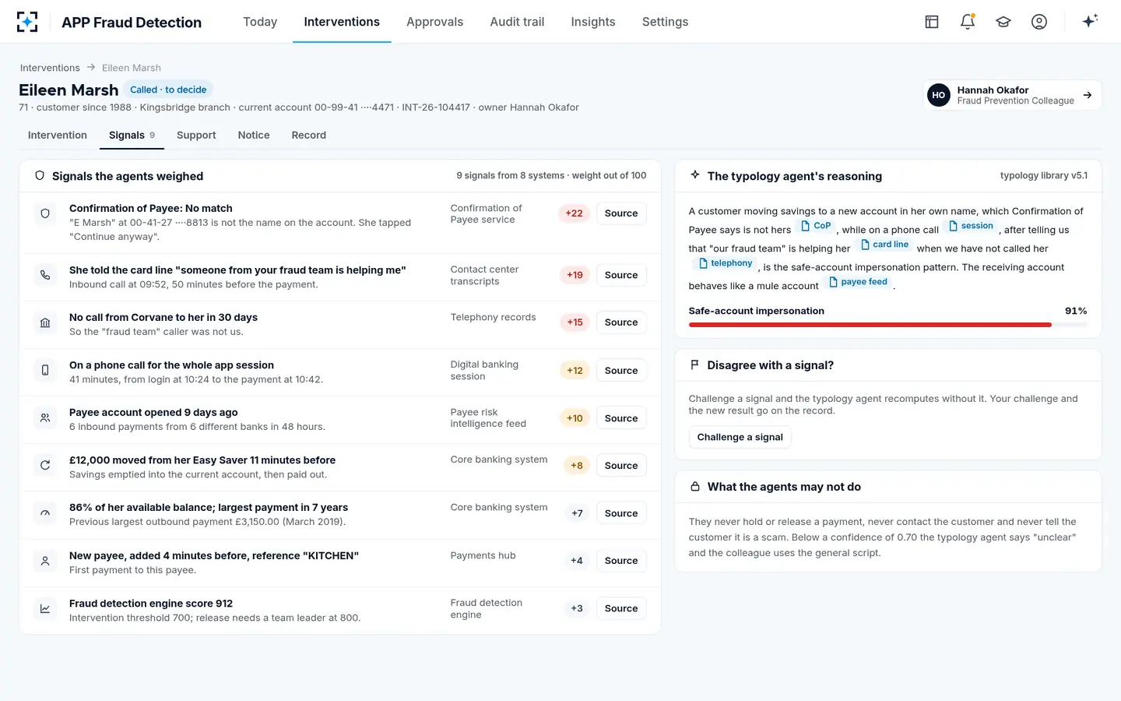Open the Audit trail tab

point(517,22)
